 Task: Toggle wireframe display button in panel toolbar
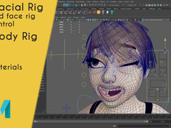86,20
